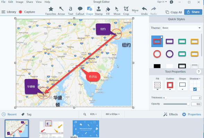This screenshot has height=138, width=204.
Task: Open the Favorites tool
Action: (51, 11)
